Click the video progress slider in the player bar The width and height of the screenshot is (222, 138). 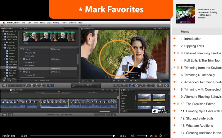click(72, 136)
